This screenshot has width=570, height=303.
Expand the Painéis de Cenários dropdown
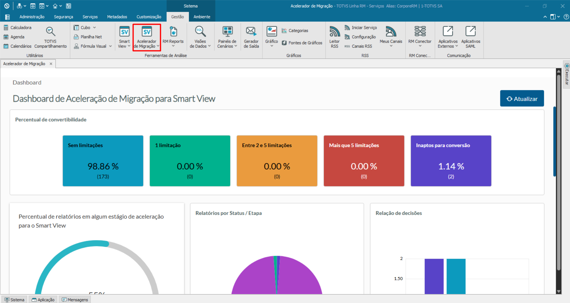(236, 46)
